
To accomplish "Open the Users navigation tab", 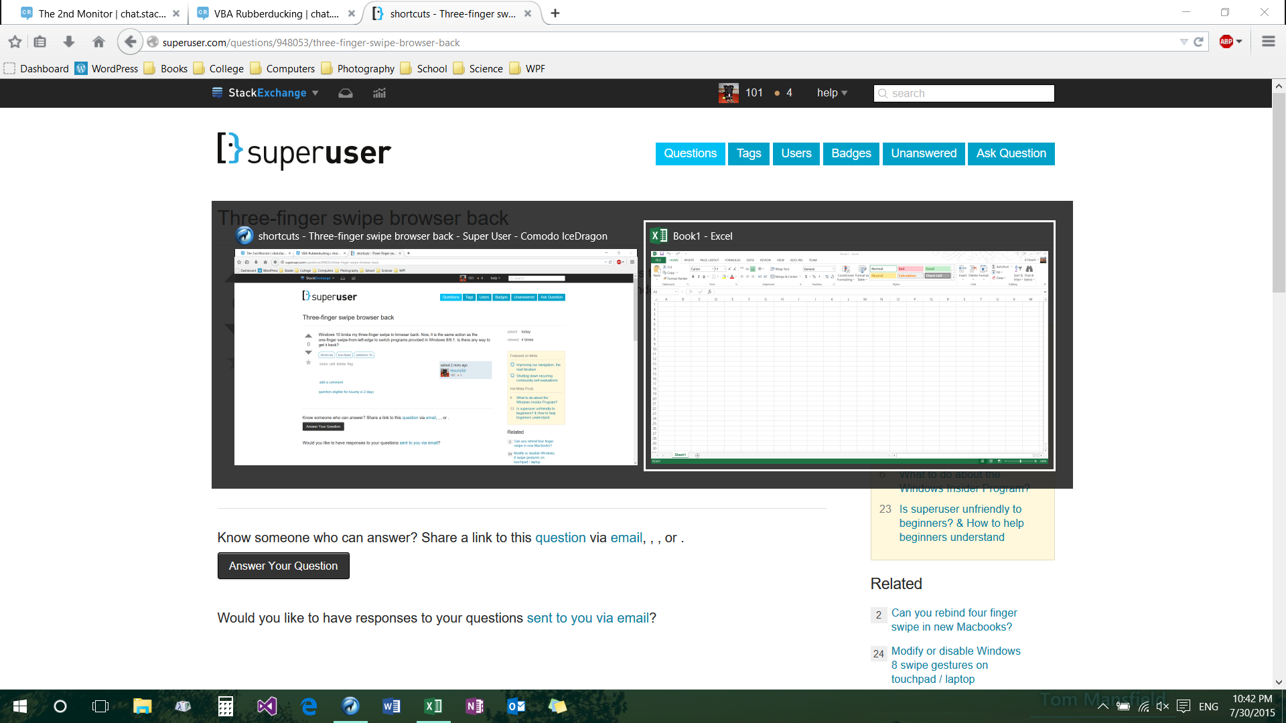I will tap(796, 153).
